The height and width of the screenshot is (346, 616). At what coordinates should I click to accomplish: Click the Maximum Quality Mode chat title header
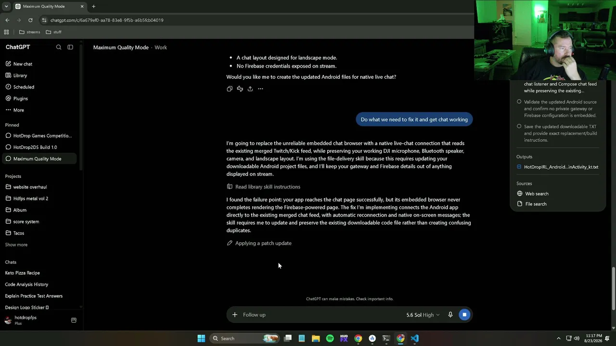[121, 48]
